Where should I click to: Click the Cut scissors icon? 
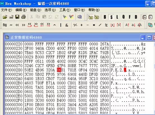[x=32, y=17]
